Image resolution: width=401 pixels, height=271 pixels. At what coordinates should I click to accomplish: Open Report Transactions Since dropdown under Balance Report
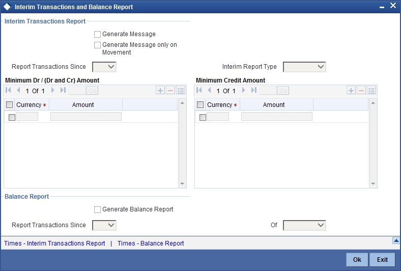104,225
